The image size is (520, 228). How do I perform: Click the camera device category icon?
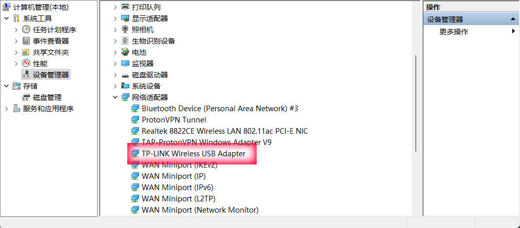click(x=125, y=30)
